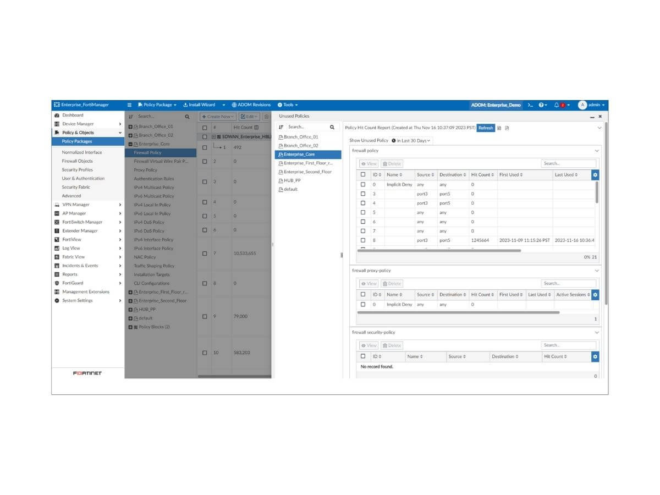Open the CLI console icon
This screenshot has width=660, height=495.
pyautogui.click(x=530, y=105)
